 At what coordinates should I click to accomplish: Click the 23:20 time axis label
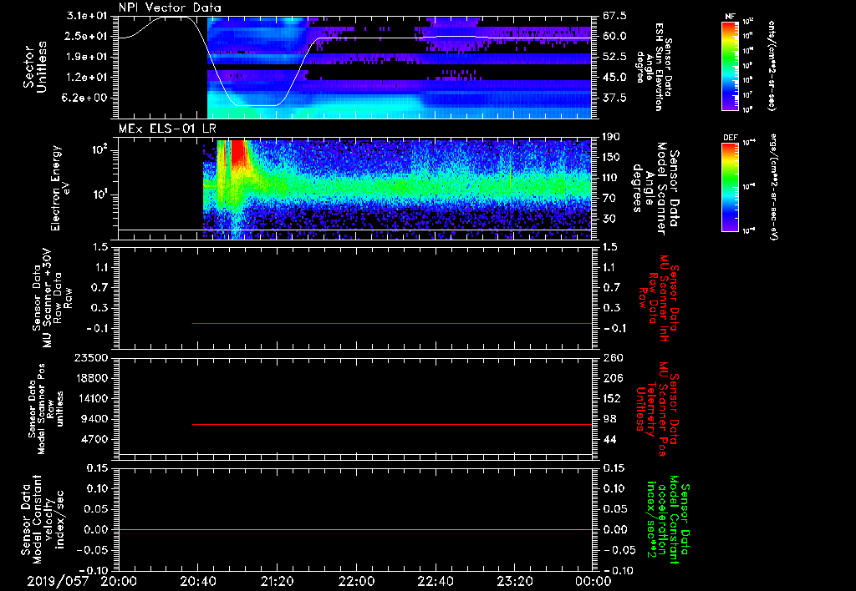click(515, 581)
